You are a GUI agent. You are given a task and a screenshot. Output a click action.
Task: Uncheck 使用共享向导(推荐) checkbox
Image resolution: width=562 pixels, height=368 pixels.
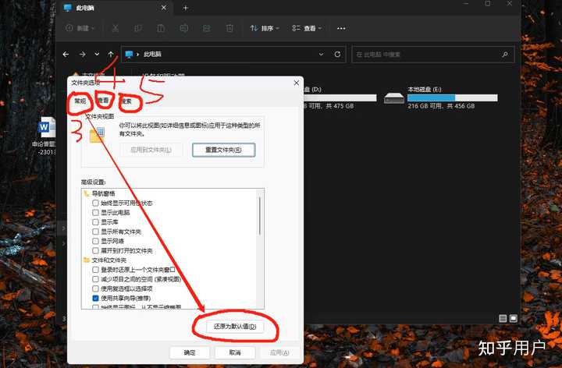95,298
